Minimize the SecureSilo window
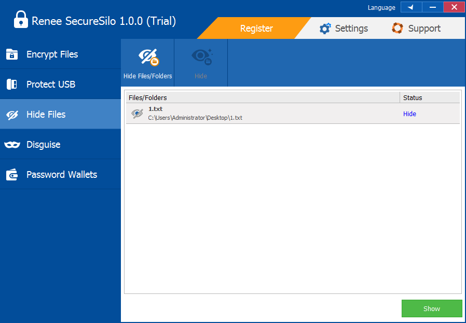Screen dimensions: 466x323 (x=433, y=7)
